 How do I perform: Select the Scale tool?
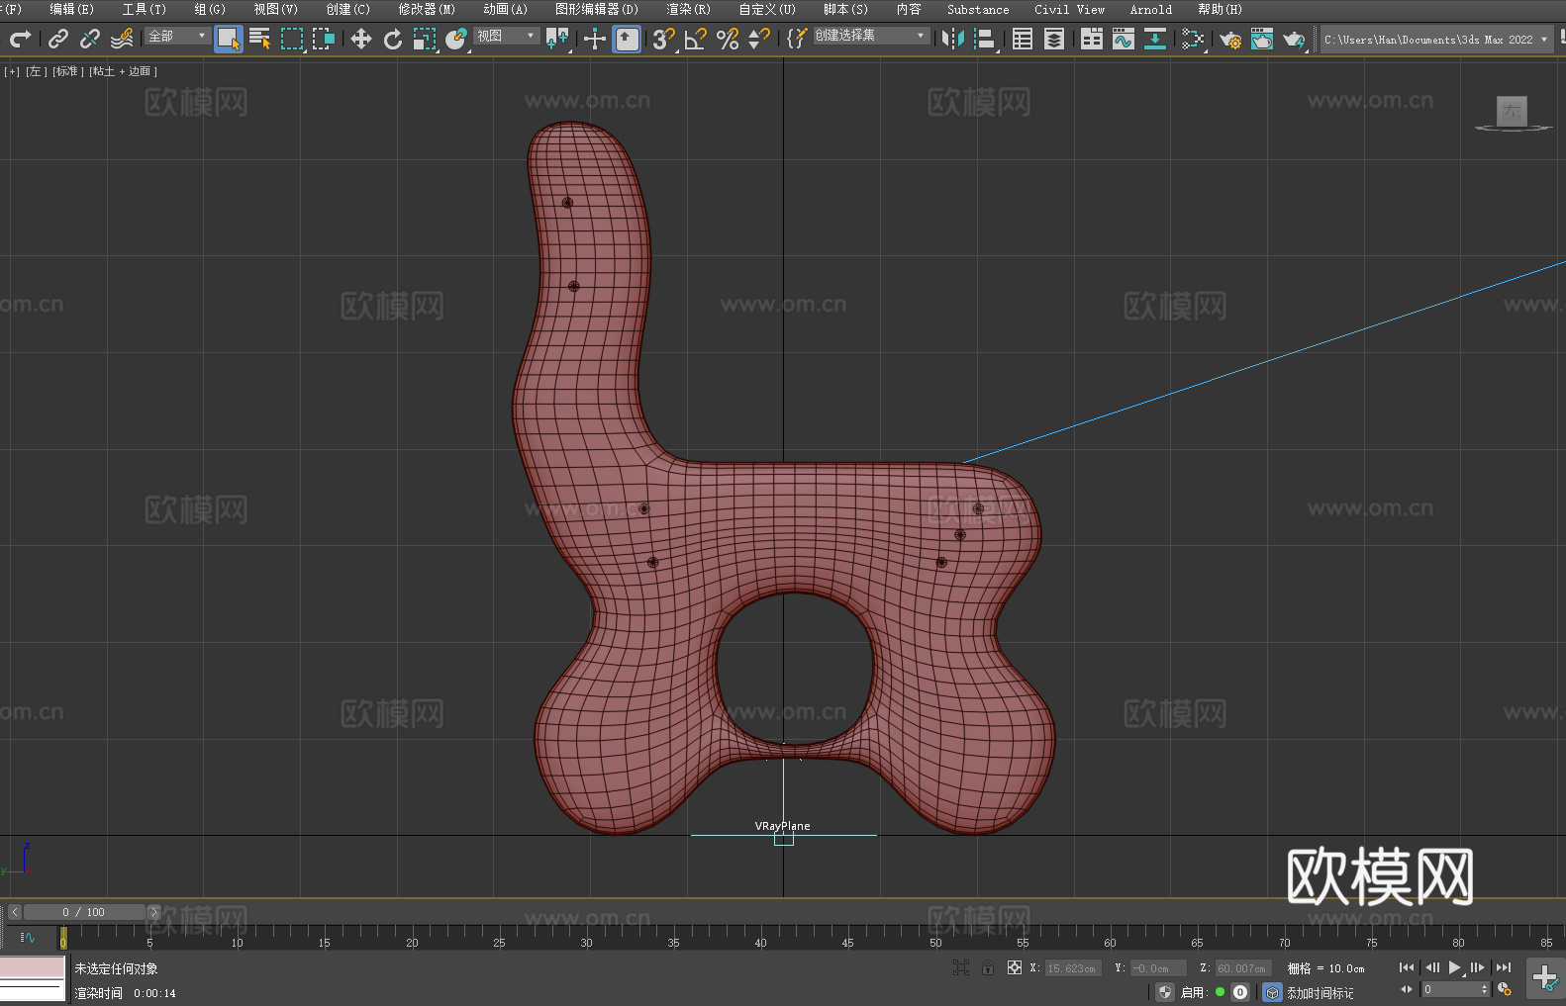tap(425, 39)
